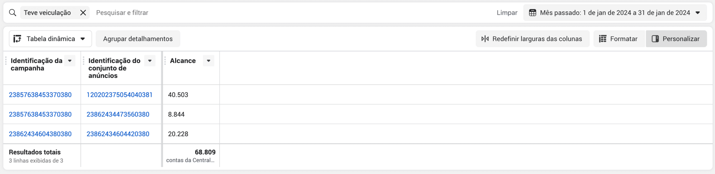
Task: Open Identificação do conjunto de anúncios dropdown
Action: pyautogui.click(x=150, y=61)
